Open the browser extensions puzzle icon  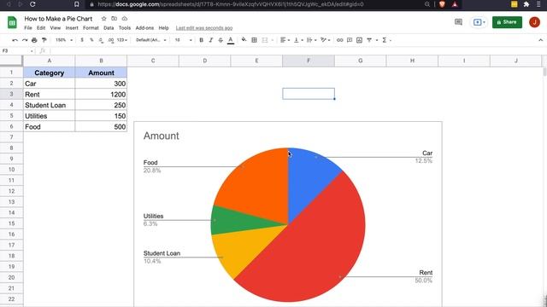(x=526, y=4)
